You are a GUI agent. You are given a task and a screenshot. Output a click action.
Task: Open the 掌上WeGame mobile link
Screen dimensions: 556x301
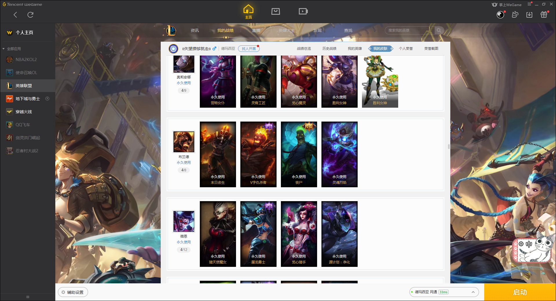(506, 5)
